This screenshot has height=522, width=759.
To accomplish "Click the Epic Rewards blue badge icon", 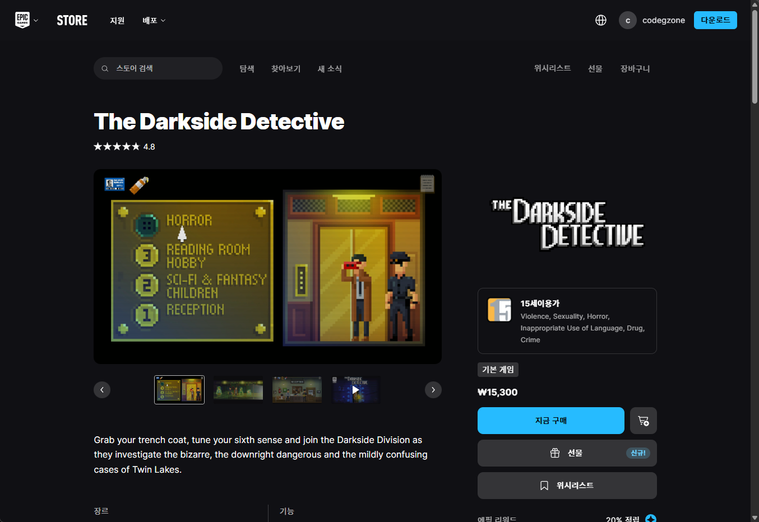I will (651, 518).
